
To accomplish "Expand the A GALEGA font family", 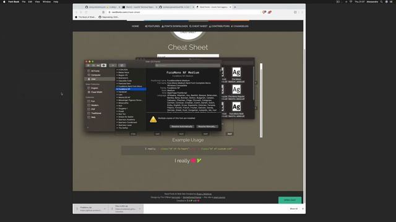I will click(117, 70).
